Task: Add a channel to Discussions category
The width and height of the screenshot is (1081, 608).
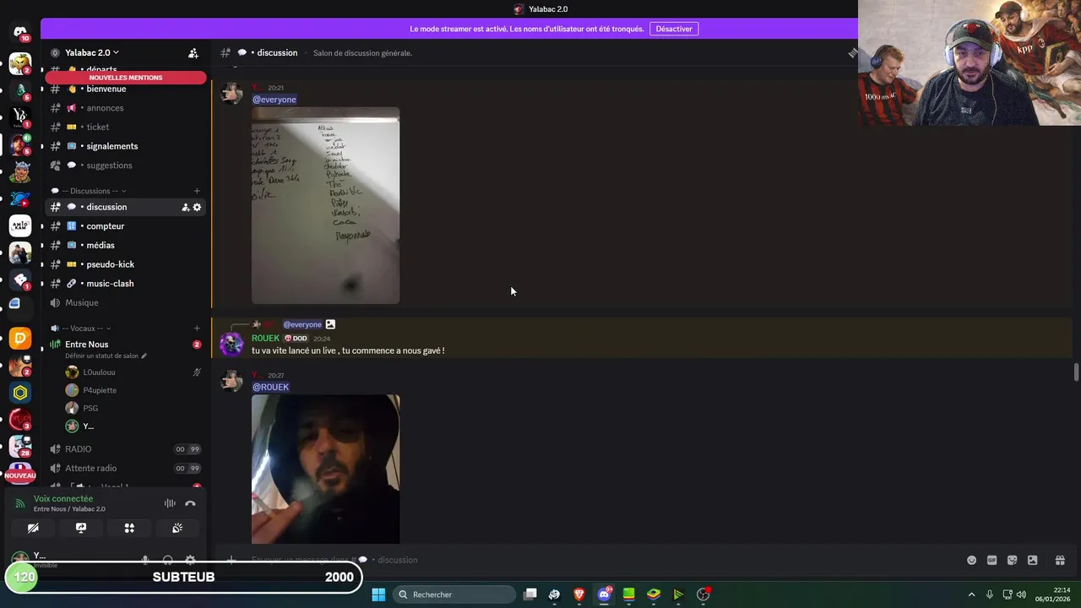Action: tap(197, 191)
